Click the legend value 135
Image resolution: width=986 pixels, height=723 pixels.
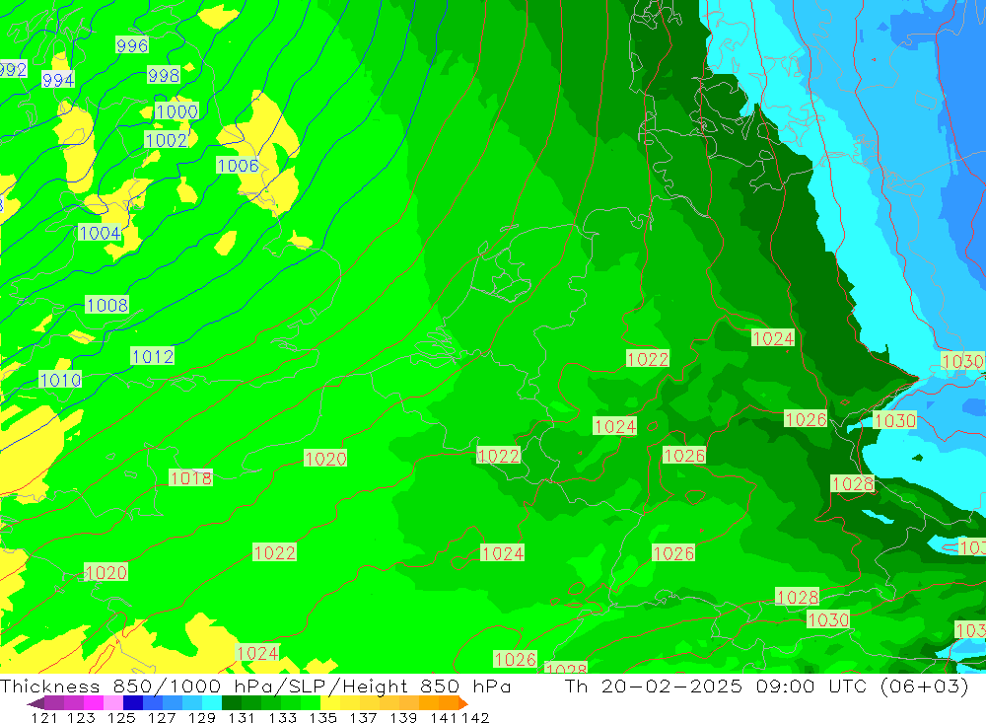322,717
